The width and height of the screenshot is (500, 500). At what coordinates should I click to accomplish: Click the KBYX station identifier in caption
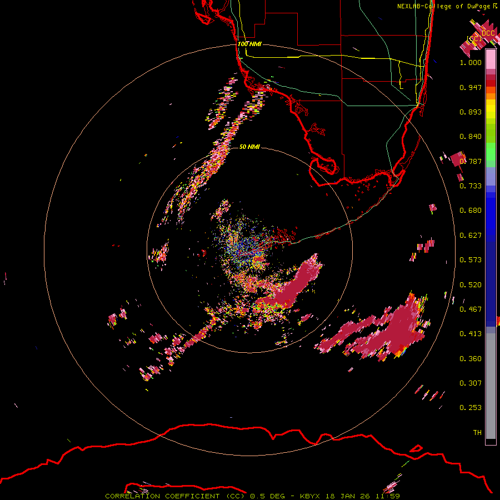[311, 496]
